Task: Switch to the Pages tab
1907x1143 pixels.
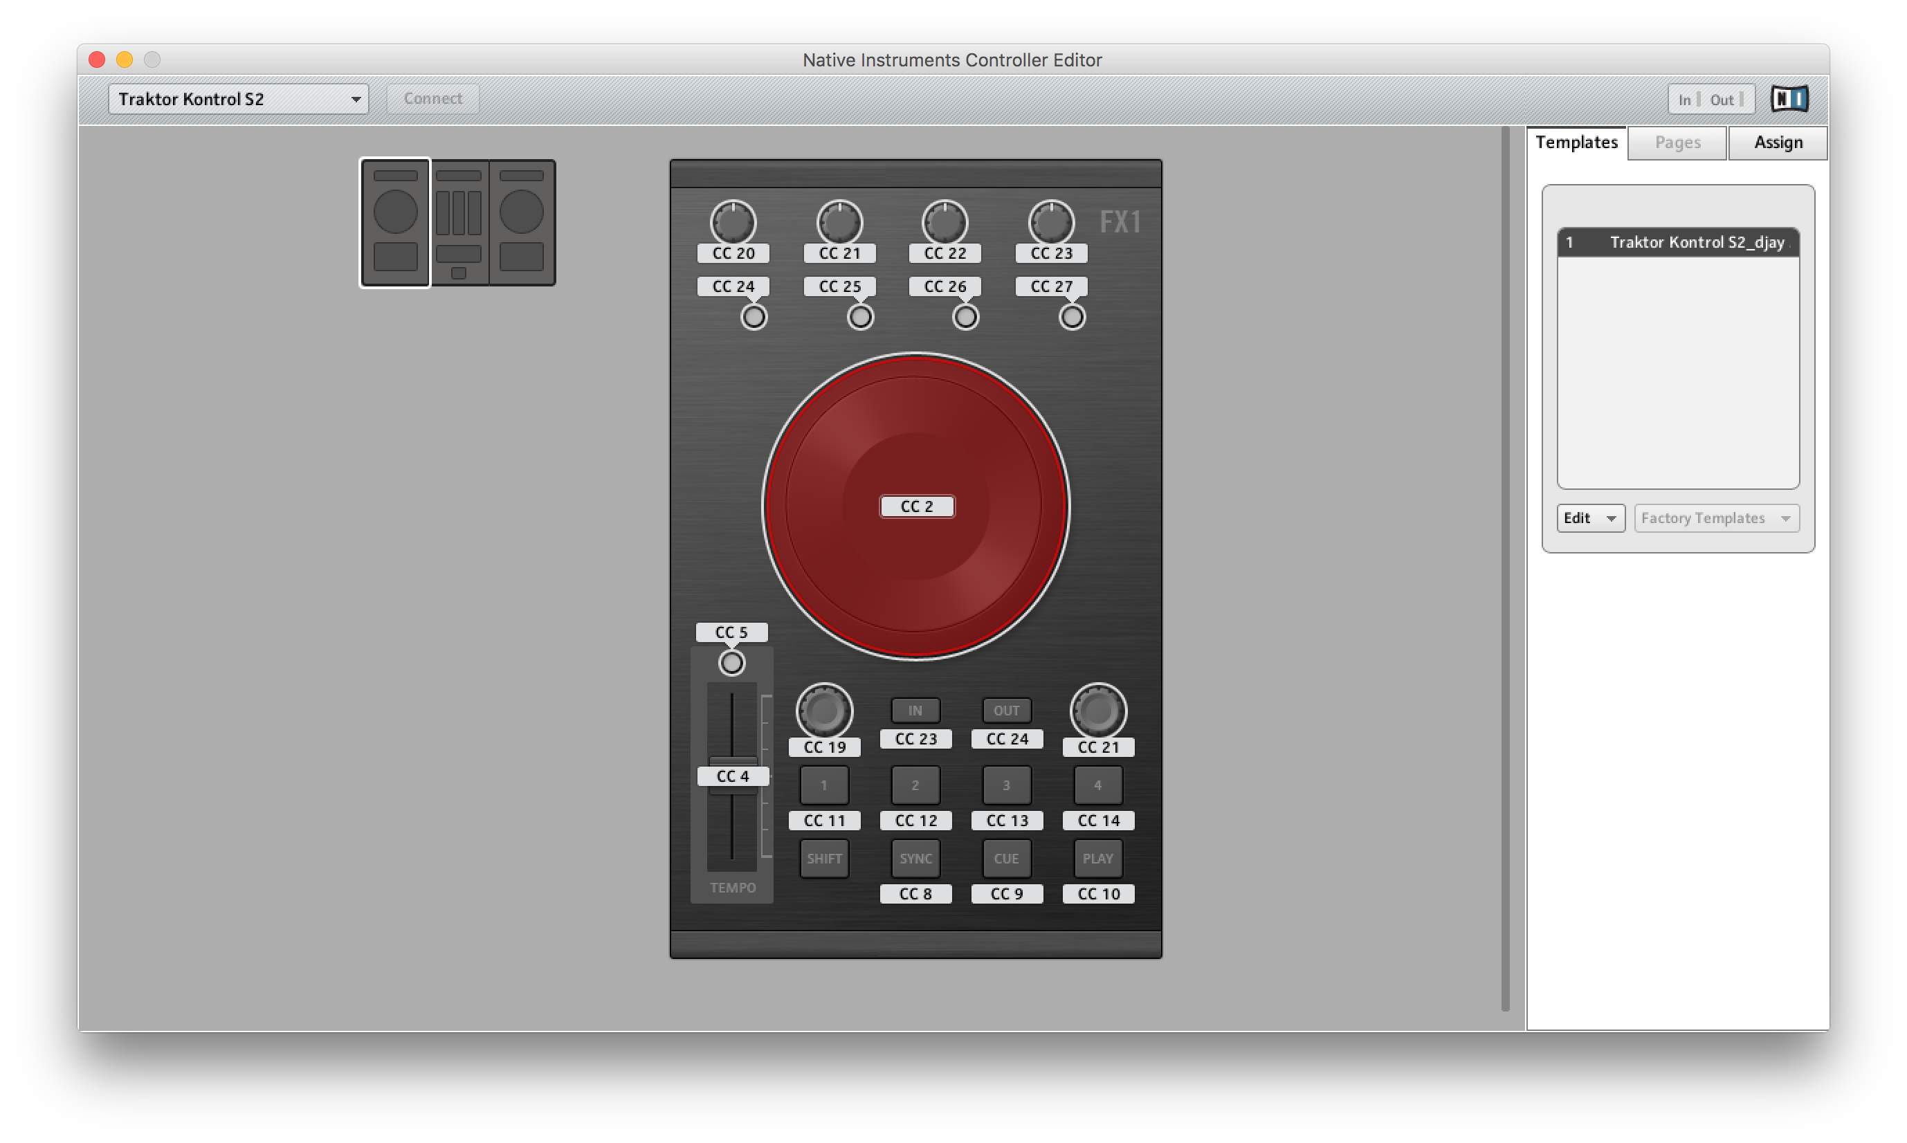Action: [x=1676, y=142]
